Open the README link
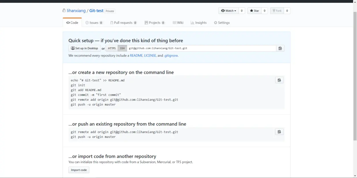Image resolution: width=357 pixels, height=178 pixels. pos(136,55)
